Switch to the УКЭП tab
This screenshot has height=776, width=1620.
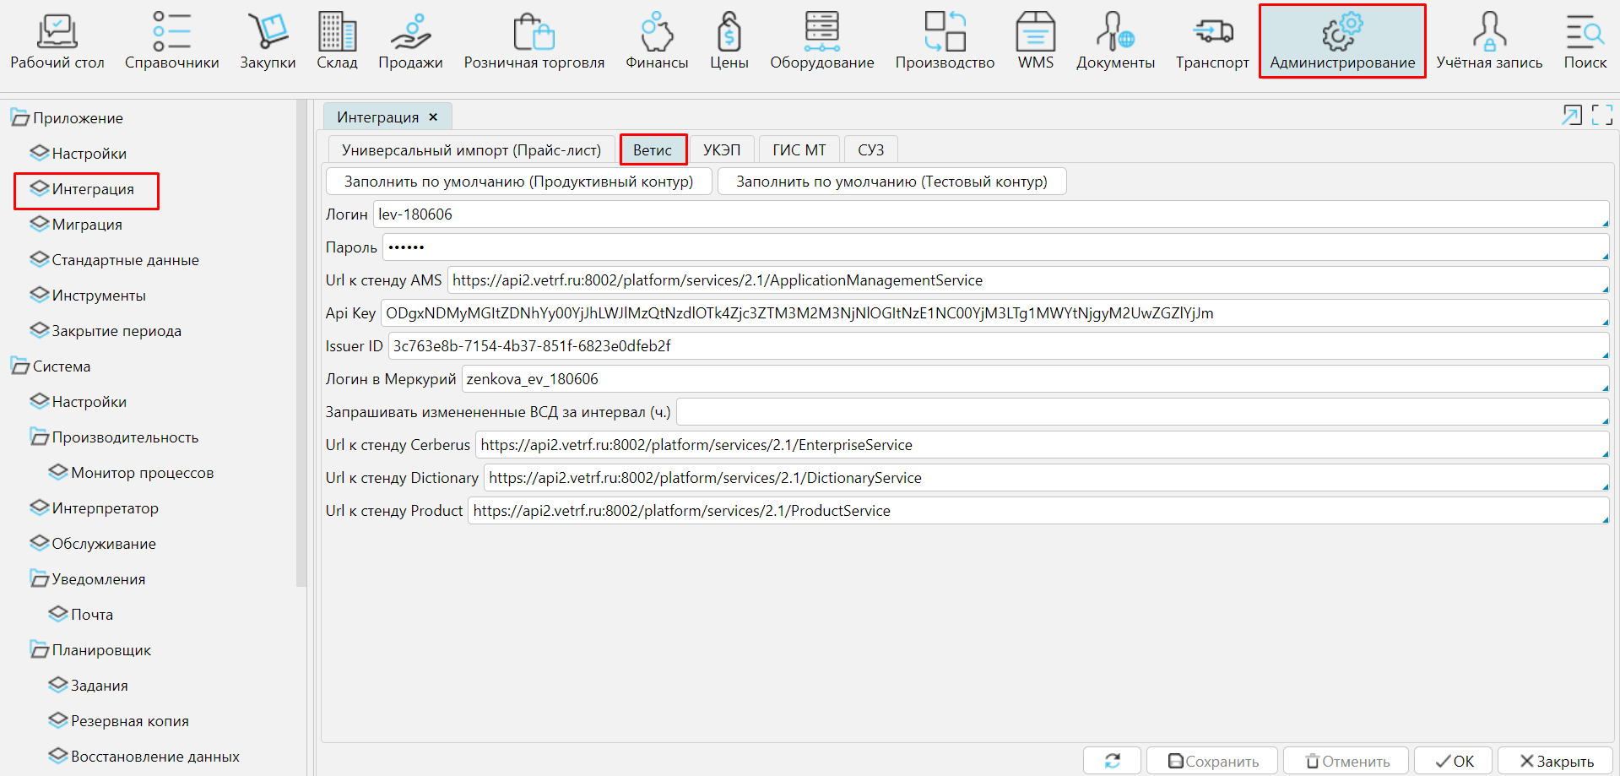tap(722, 150)
